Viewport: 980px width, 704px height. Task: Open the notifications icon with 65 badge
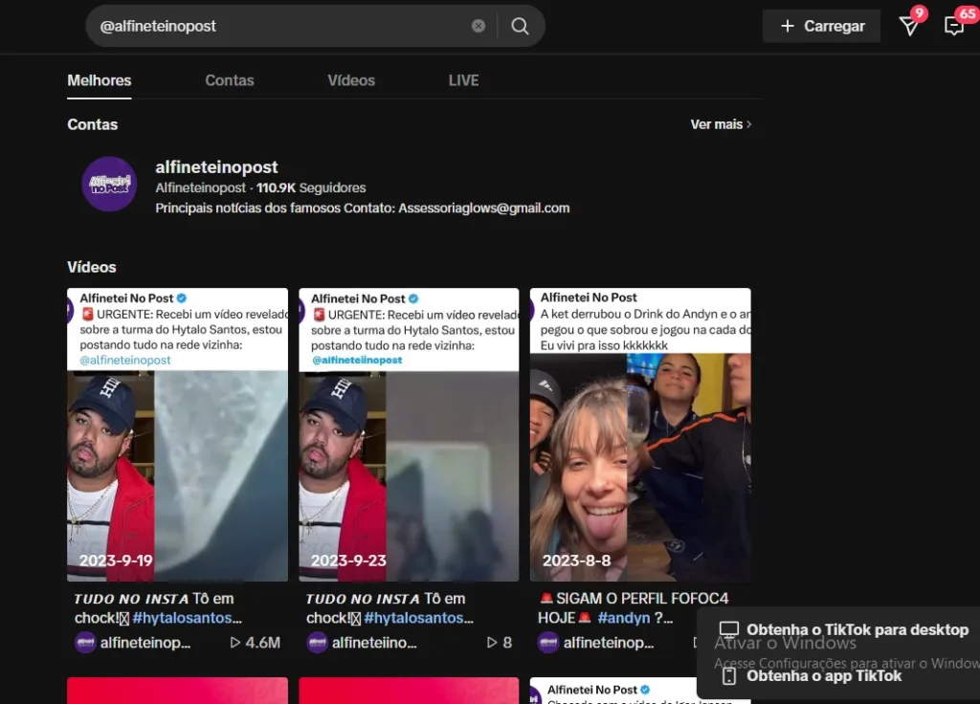click(954, 26)
